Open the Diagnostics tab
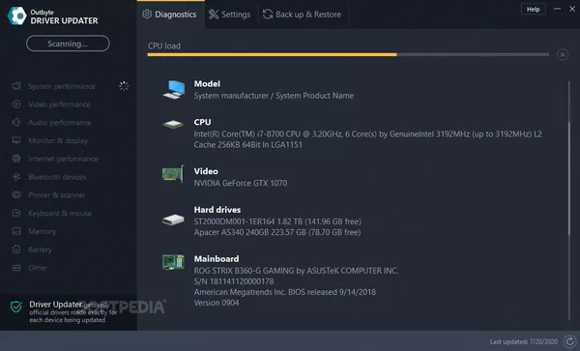 pyautogui.click(x=170, y=15)
